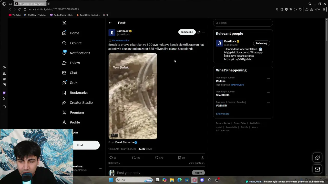The image size is (328, 184).
Task: Open the ad blocker shield icon
Action: tap(286, 9)
